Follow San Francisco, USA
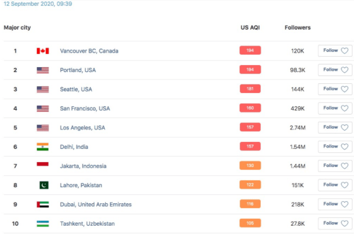The height and width of the screenshot is (234, 354). point(335,108)
